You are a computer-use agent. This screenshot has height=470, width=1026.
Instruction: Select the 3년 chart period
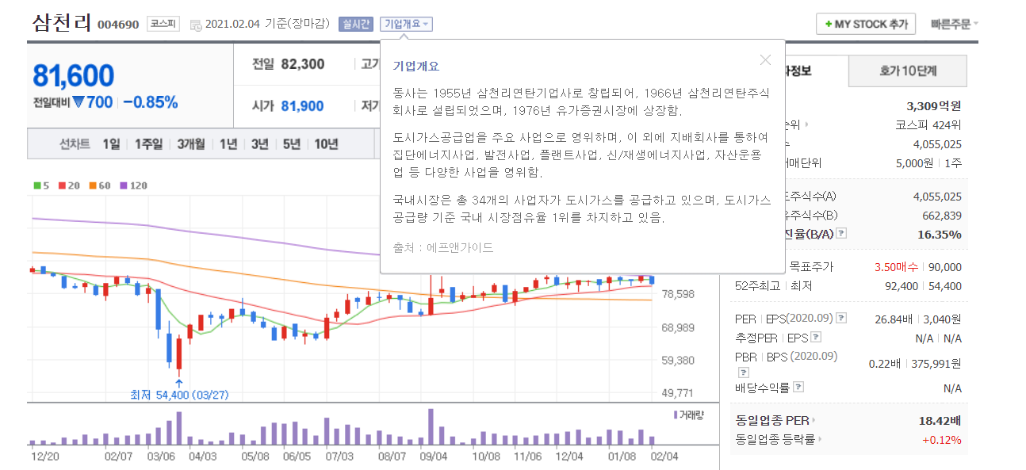tap(260, 144)
